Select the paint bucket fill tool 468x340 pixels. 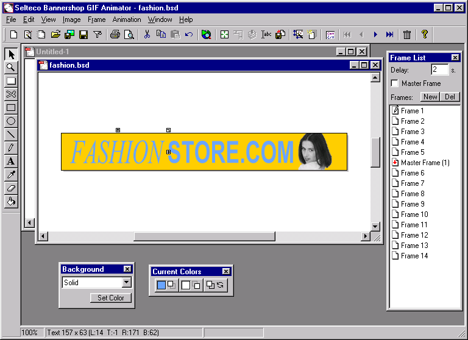click(11, 202)
